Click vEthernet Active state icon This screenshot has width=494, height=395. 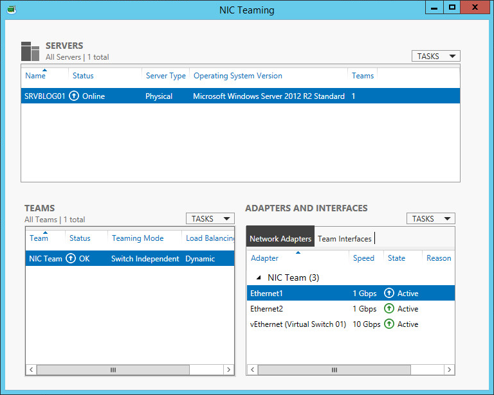pyautogui.click(x=389, y=324)
